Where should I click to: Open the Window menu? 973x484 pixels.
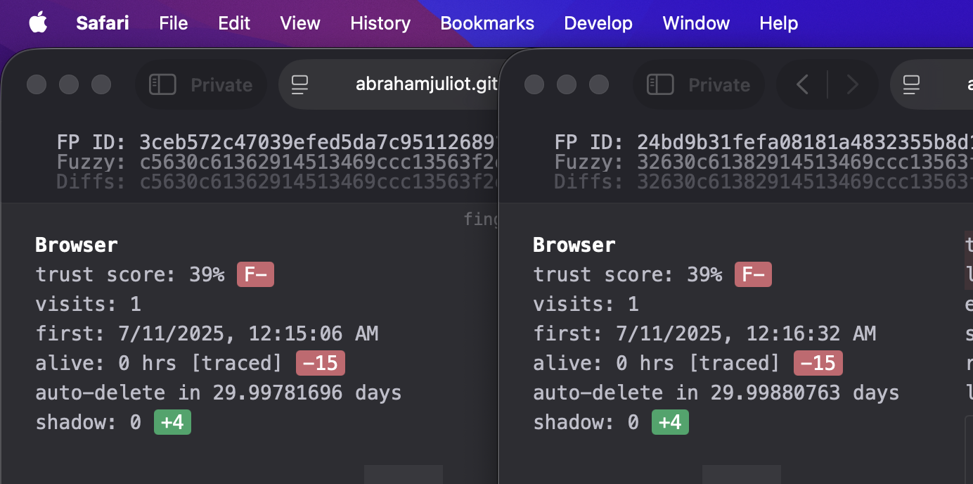coord(696,23)
